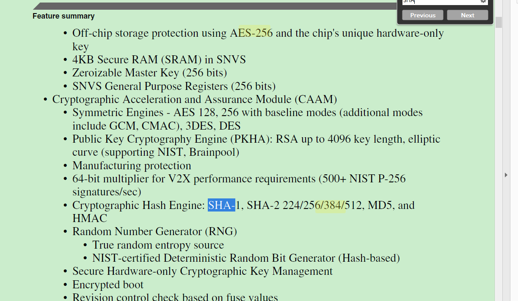Click the Secure Hardware-only Cryptographic Key Management line
The height and width of the screenshot is (301, 518).
pyautogui.click(x=202, y=271)
